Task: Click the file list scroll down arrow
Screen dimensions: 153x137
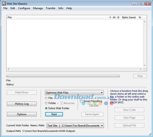Action: [x=145, y=65]
